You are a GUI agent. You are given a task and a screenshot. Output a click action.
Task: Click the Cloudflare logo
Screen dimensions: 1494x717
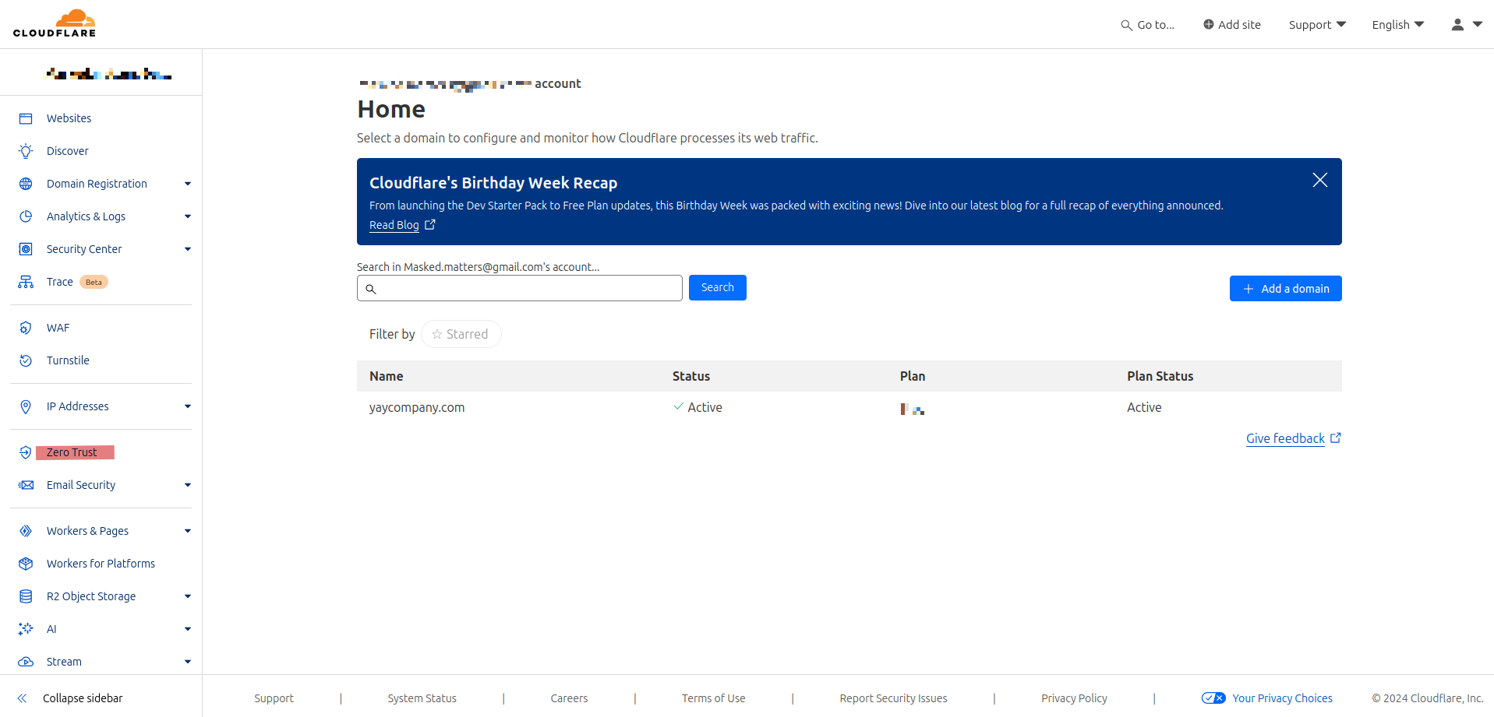(x=55, y=23)
